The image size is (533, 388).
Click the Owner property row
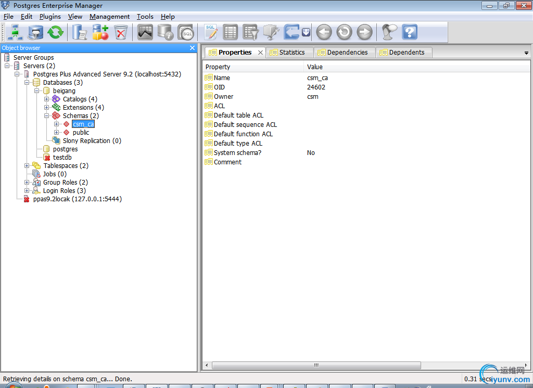pos(366,97)
